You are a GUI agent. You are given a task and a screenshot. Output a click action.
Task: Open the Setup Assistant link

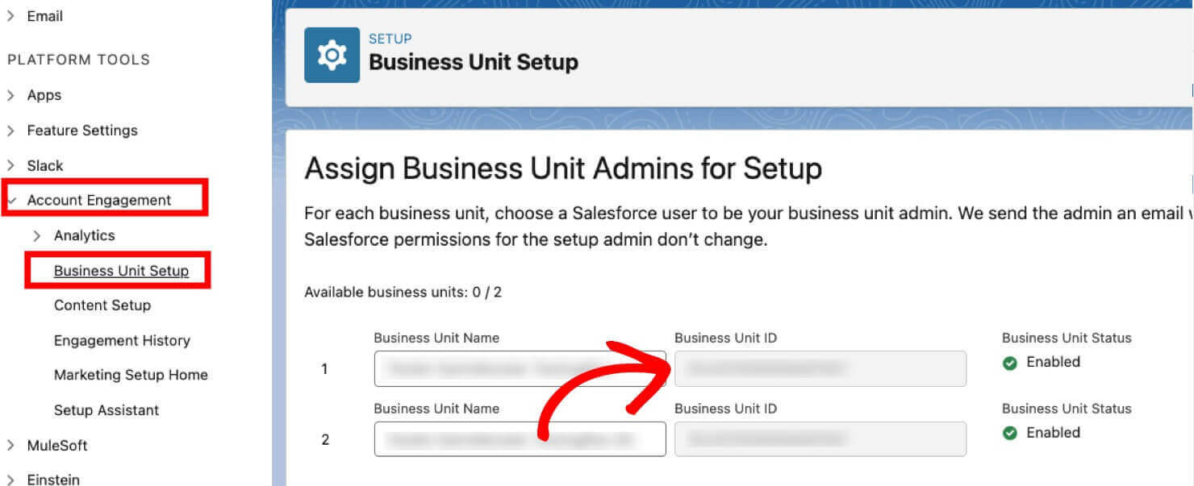(x=106, y=410)
